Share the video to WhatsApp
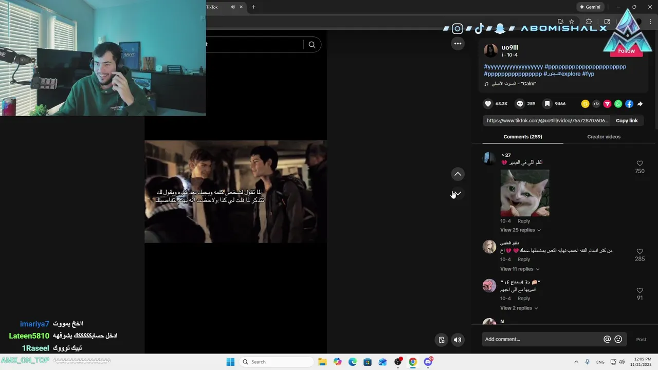Screen dimensions: 658x370 [x=618, y=104]
